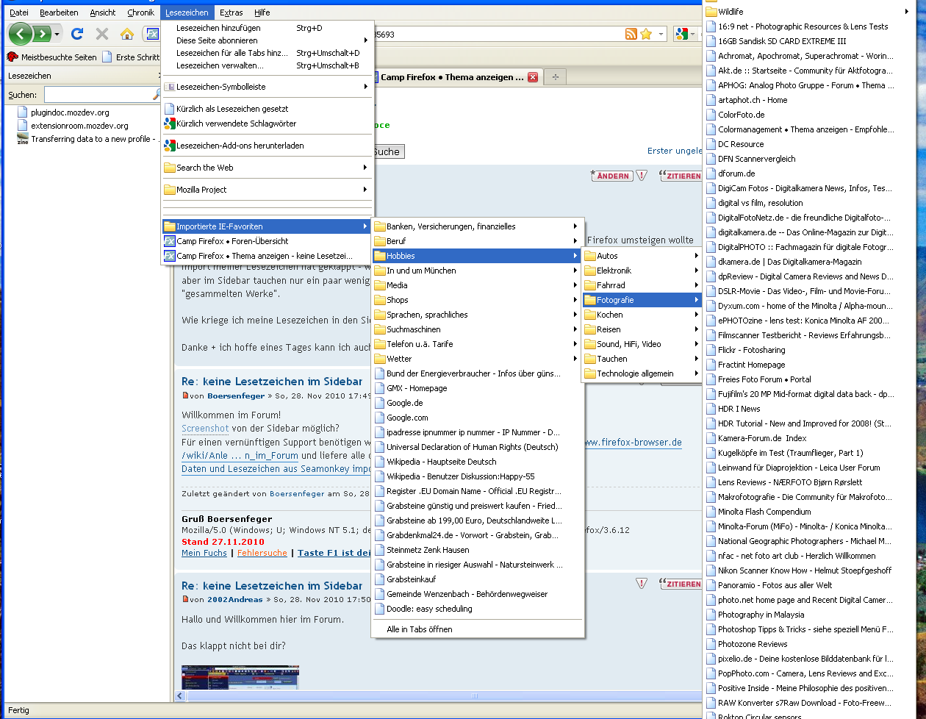
Task: Open the Extras menu
Action: tap(231, 12)
